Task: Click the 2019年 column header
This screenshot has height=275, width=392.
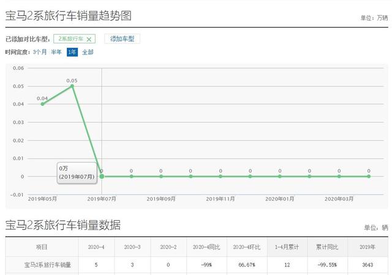Action: tap(367, 247)
